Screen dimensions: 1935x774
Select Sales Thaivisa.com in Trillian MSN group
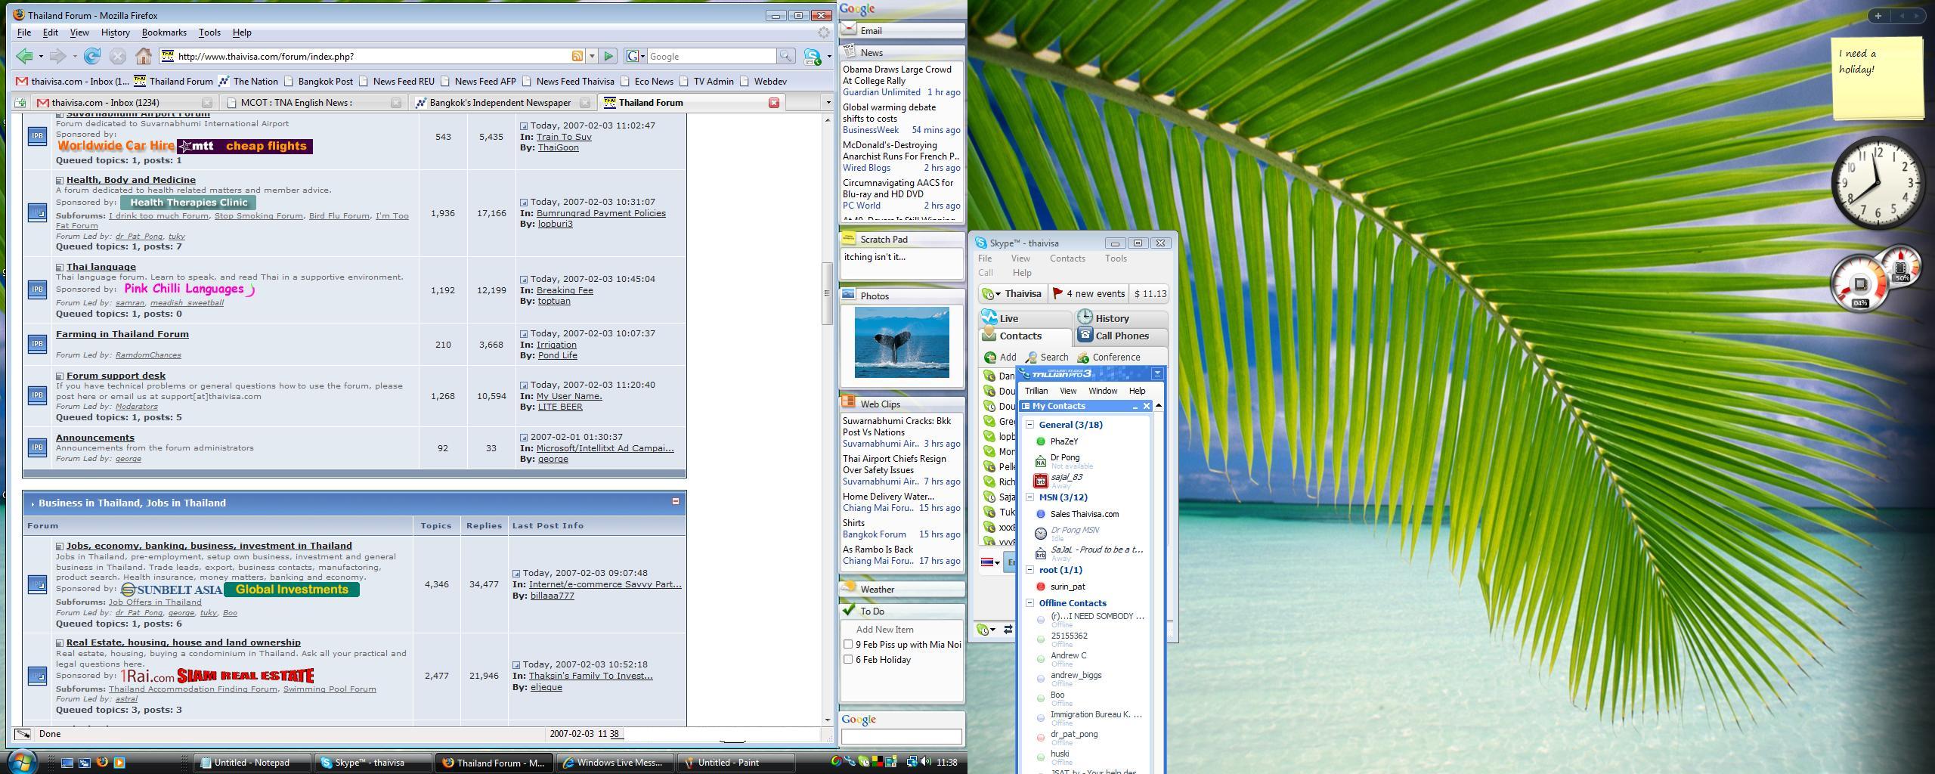(1084, 514)
